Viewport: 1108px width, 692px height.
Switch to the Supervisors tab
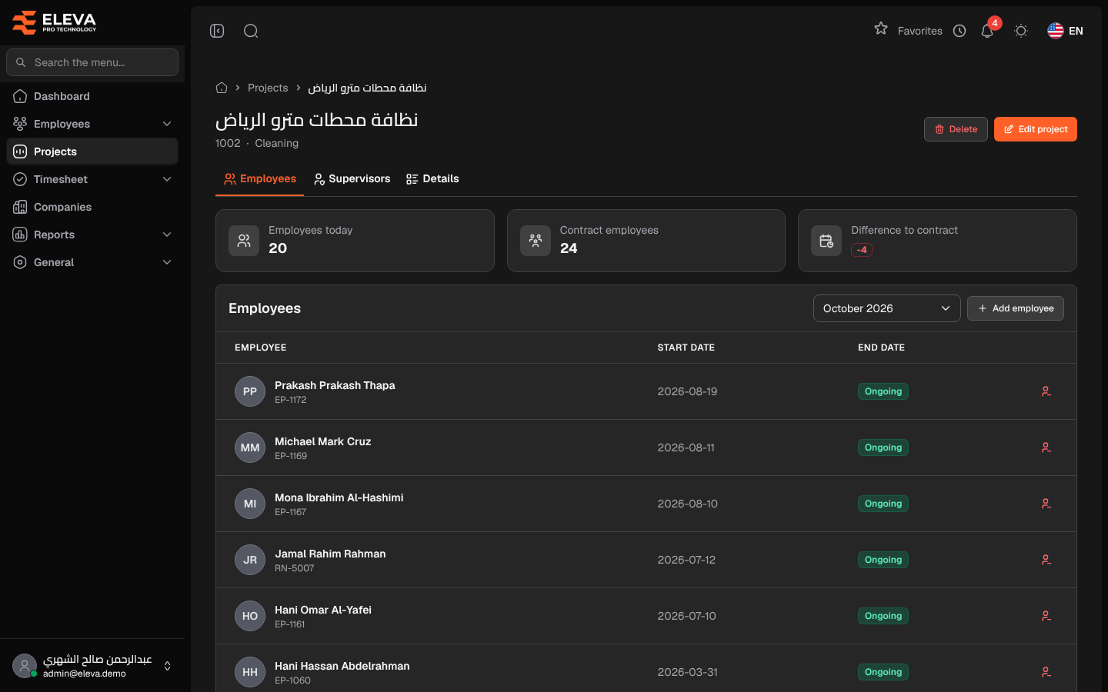tap(352, 179)
